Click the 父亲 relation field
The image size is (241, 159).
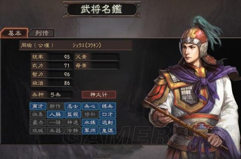[97, 57]
